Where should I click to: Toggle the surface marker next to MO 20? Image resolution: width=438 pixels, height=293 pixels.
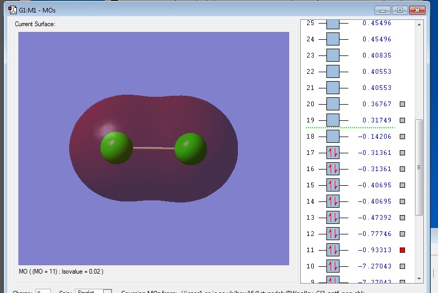(x=402, y=104)
